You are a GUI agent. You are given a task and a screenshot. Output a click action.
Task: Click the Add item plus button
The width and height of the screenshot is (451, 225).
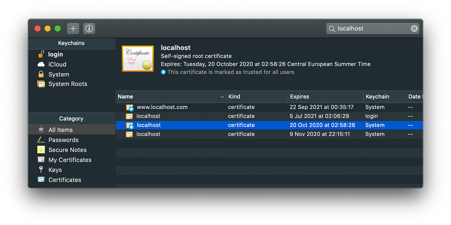73,28
